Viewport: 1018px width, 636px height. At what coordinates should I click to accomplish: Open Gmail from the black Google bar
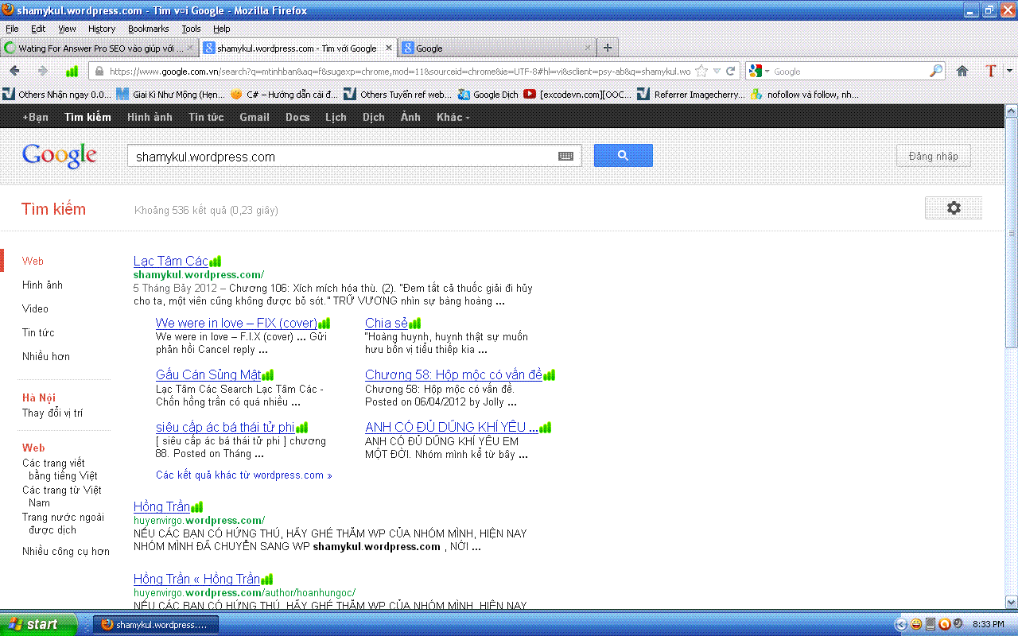pyautogui.click(x=254, y=117)
